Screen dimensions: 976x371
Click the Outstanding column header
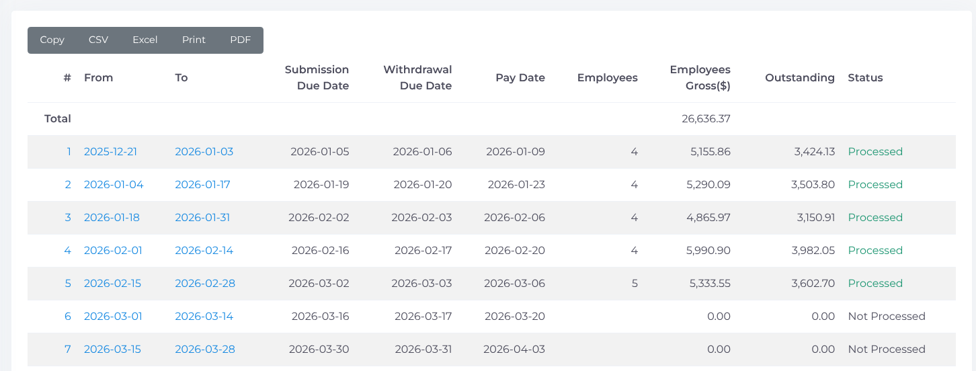[x=799, y=78]
